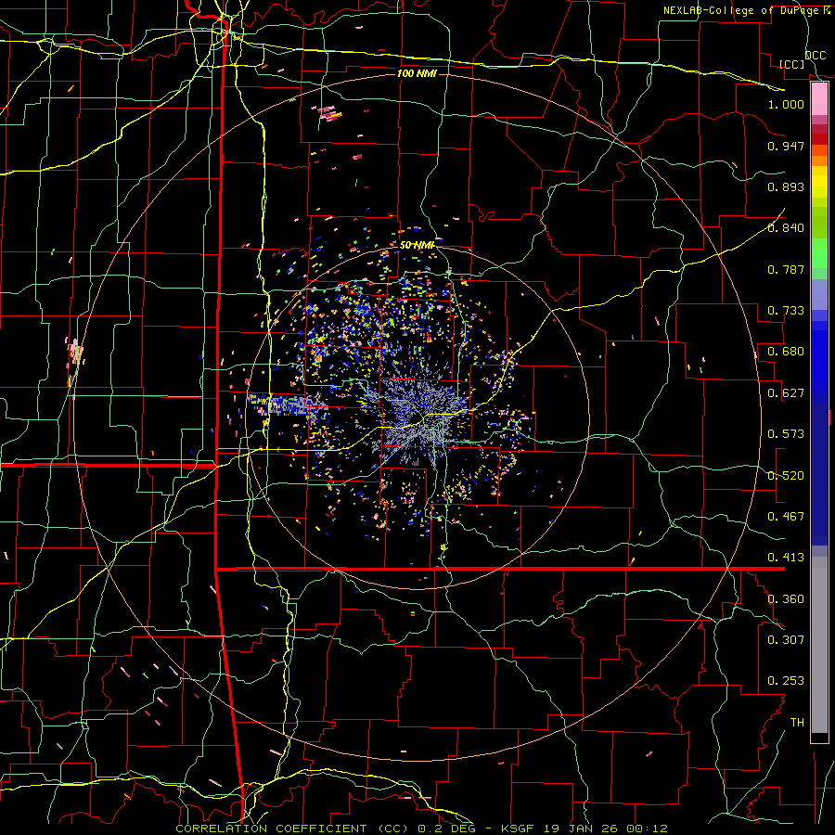Viewport: 835px width, 835px height.
Task: Select the 0.627 scale value
Action: (x=786, y=393)
